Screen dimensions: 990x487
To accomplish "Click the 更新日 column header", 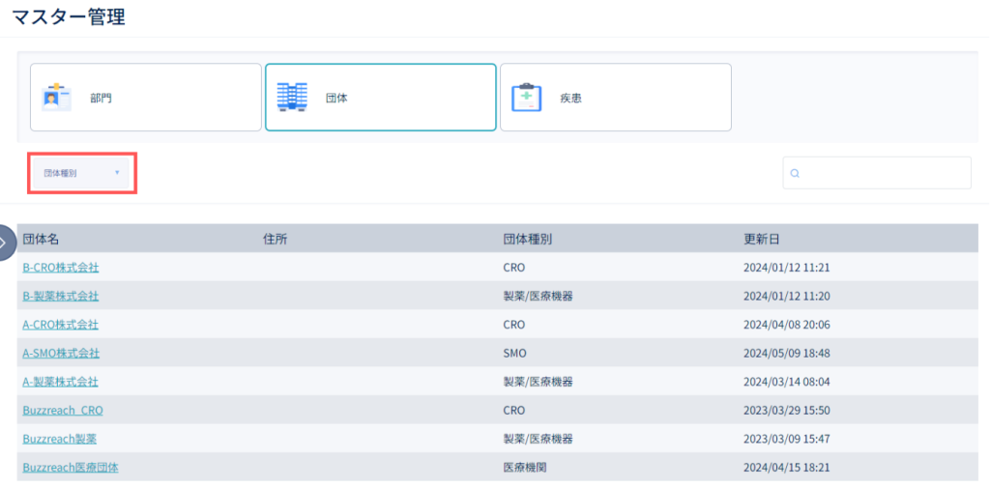I will tap(762, 239).
